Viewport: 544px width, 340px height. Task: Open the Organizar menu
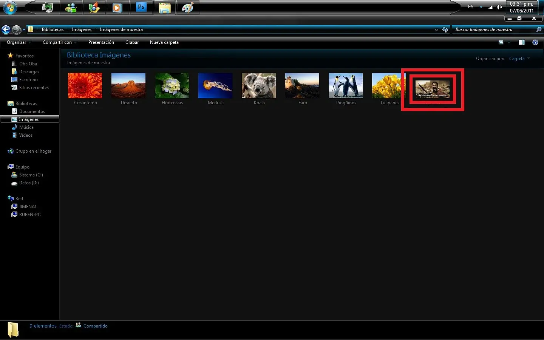coord(19,42)
